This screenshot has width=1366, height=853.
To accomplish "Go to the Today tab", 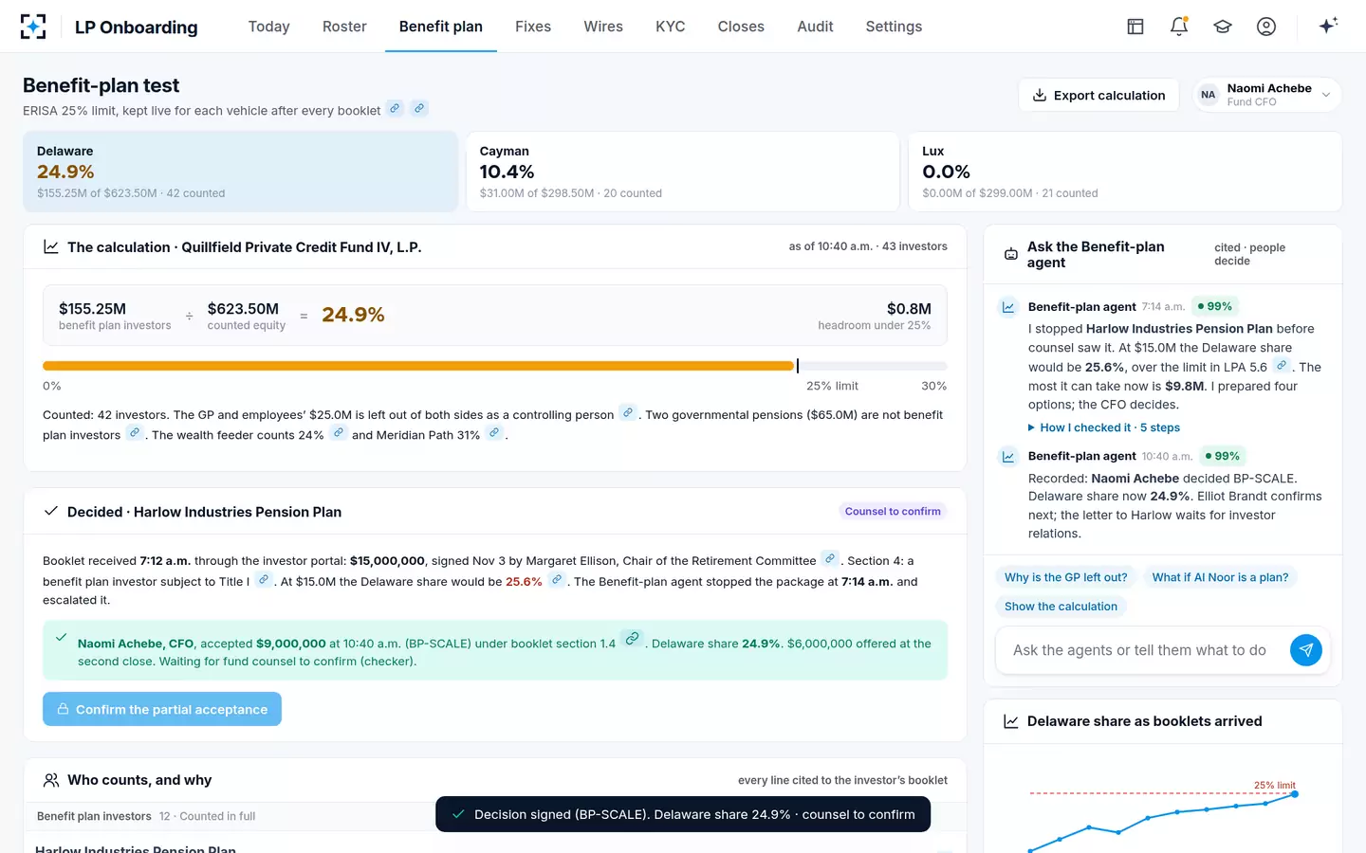I will (268, 27).
